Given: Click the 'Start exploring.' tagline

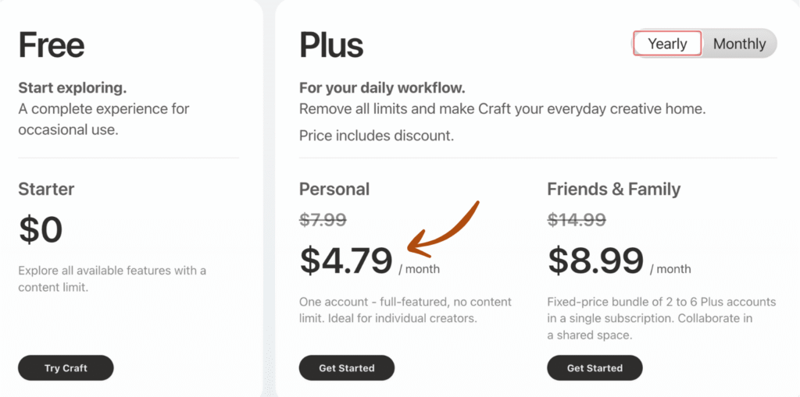Looking at the screenshot, I should pos(72,87).
